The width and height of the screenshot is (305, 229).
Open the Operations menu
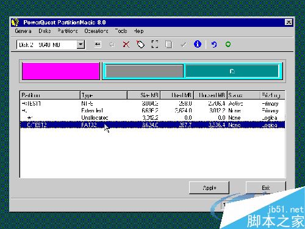point(96,31)
